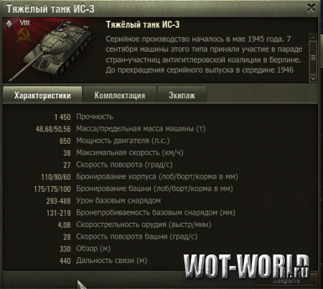Open the Экипаж tab
Screen dimensions: 323x289
[x=182, y=95]
